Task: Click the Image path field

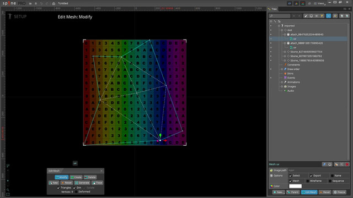Action: pyautogui.click(x=318, y=170)
